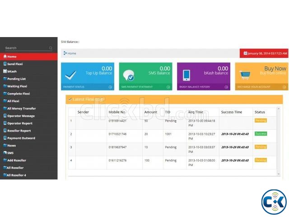Click the green Success status badge

click(261, 134)
